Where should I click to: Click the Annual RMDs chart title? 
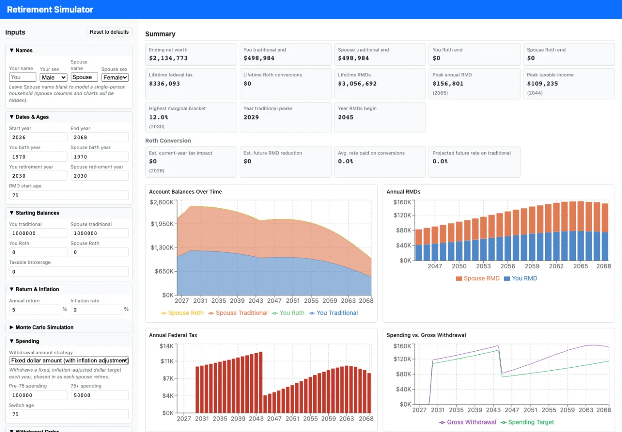(403, 192)
